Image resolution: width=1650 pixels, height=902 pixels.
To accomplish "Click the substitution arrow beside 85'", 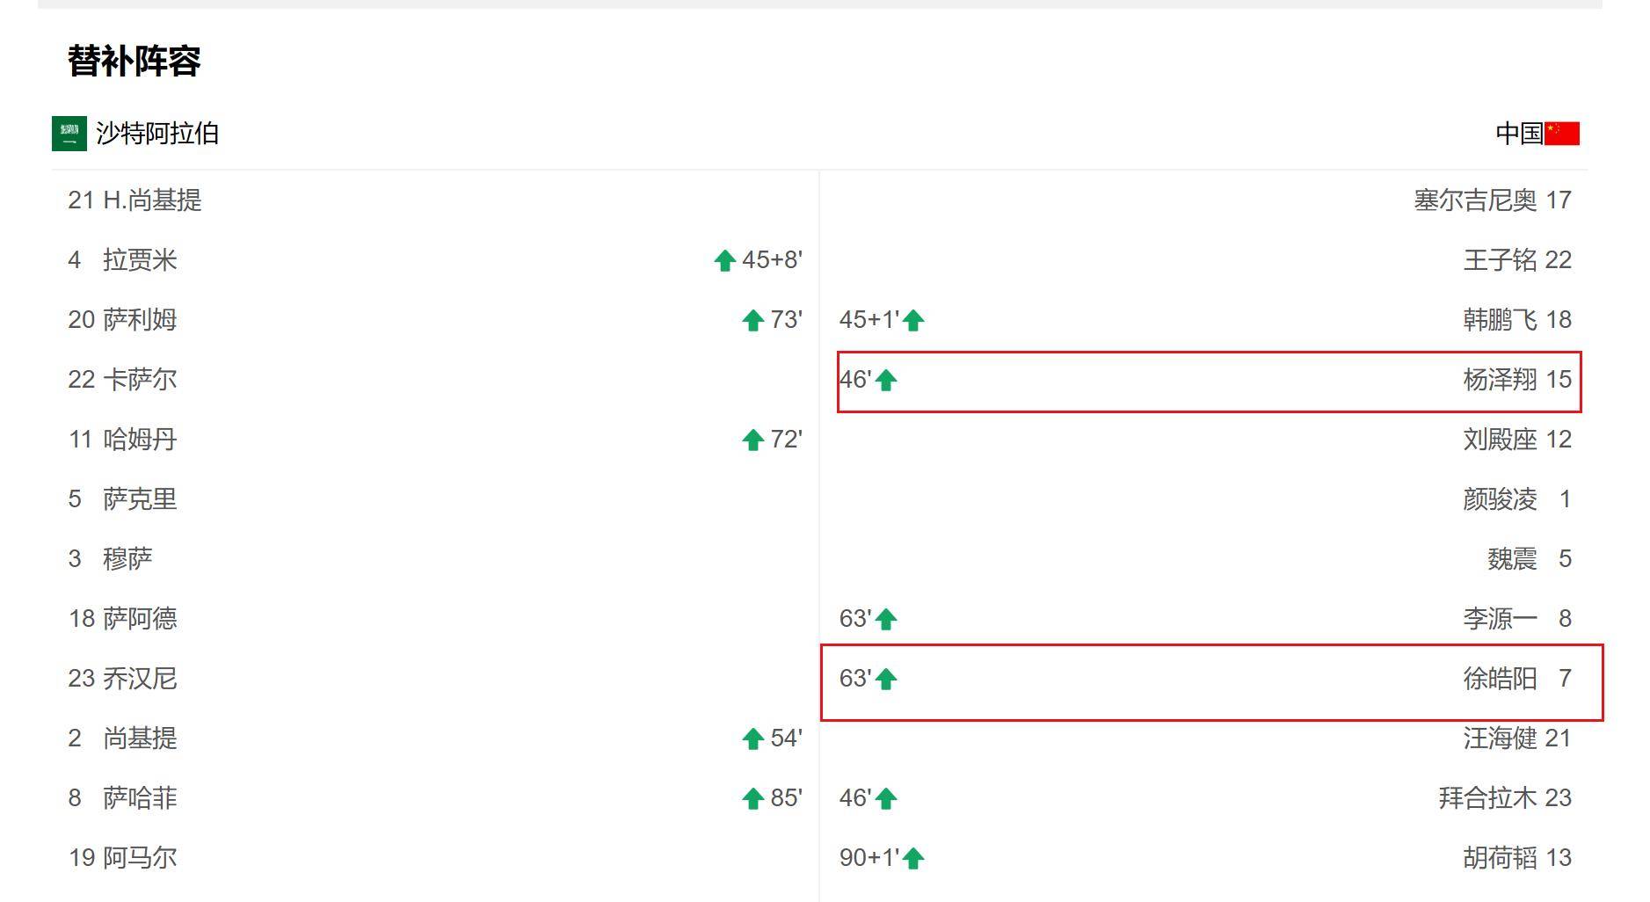I will [x=753, y=798].
